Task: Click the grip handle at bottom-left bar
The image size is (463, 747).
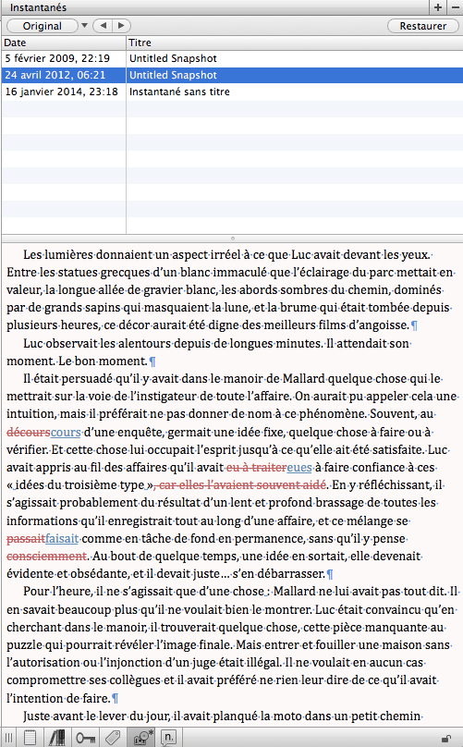Action: click(8, 738)
